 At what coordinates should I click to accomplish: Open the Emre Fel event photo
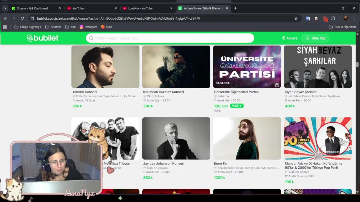(x=247, y=138)
